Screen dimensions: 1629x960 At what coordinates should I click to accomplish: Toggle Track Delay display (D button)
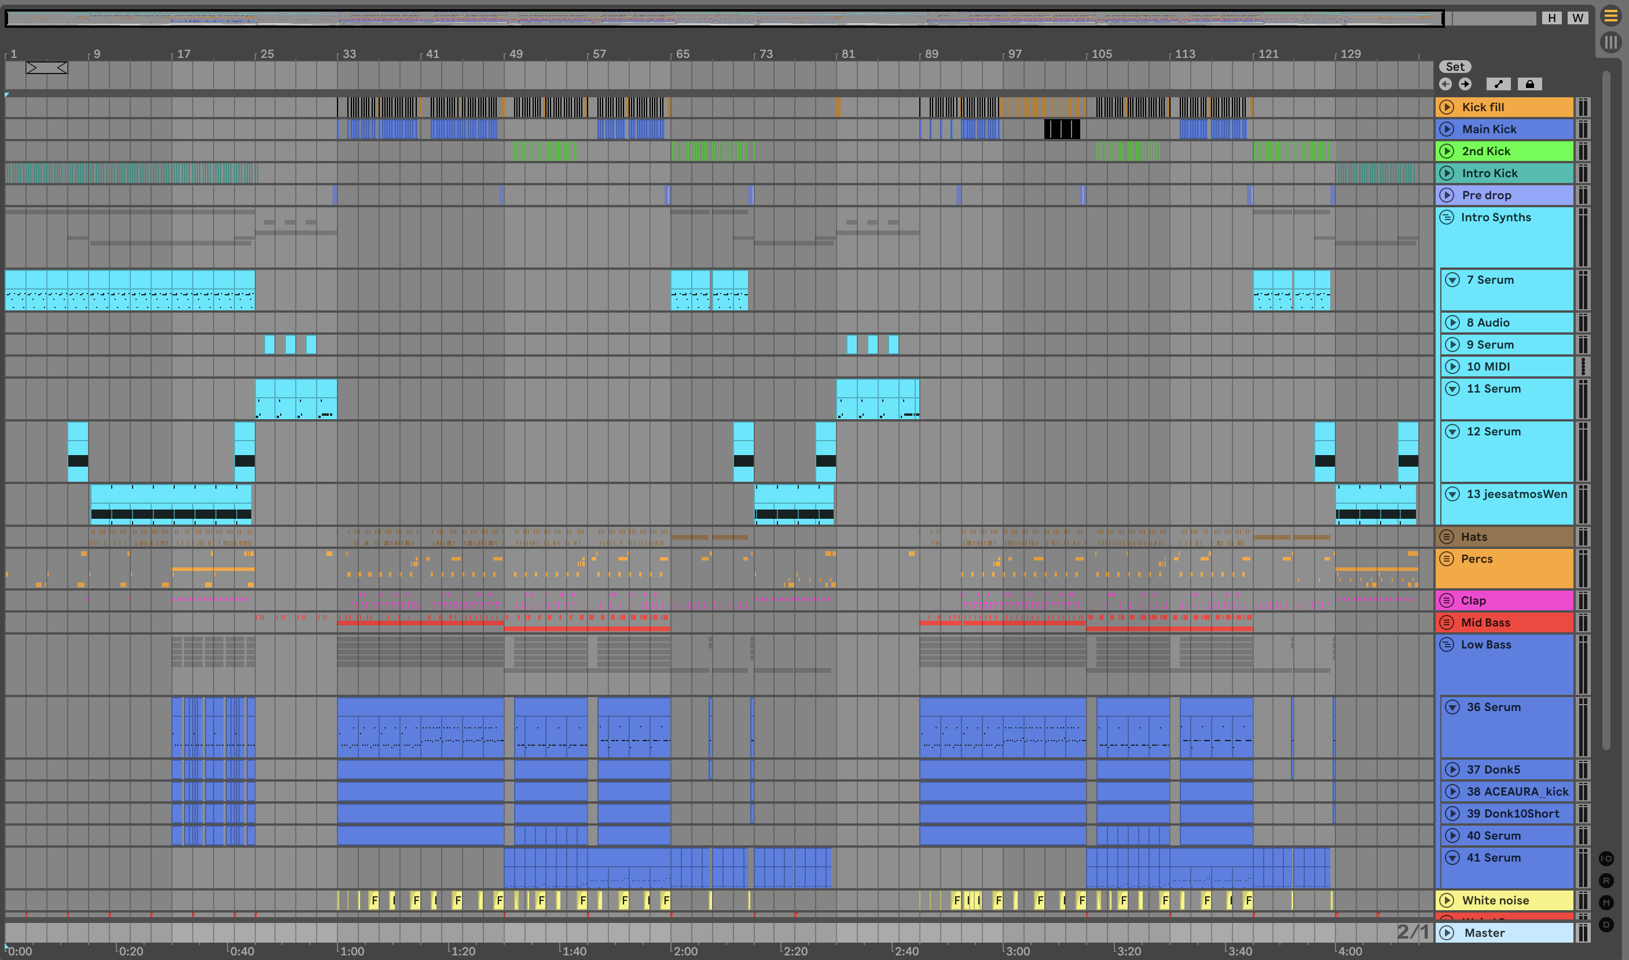[1606, 925]
